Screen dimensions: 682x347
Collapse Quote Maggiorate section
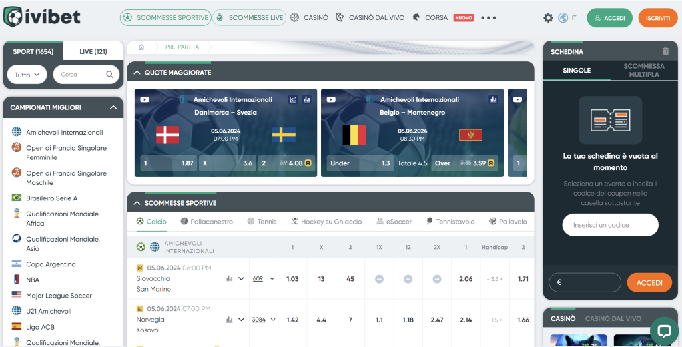pos(137,73)
